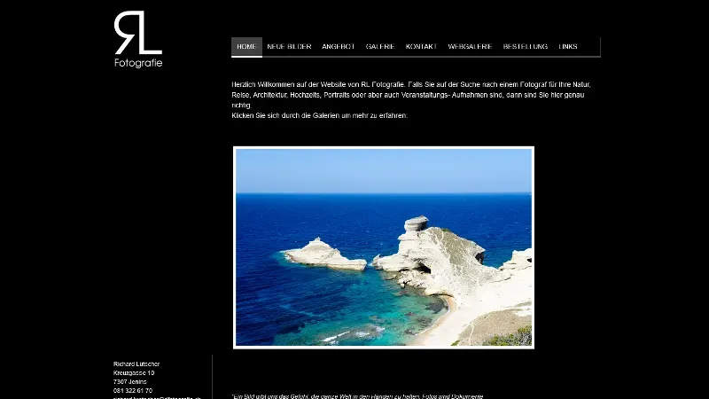Click the '7307 Jenins' address line
This screenshot has height=399, width=709.
(x=129, y=382)
